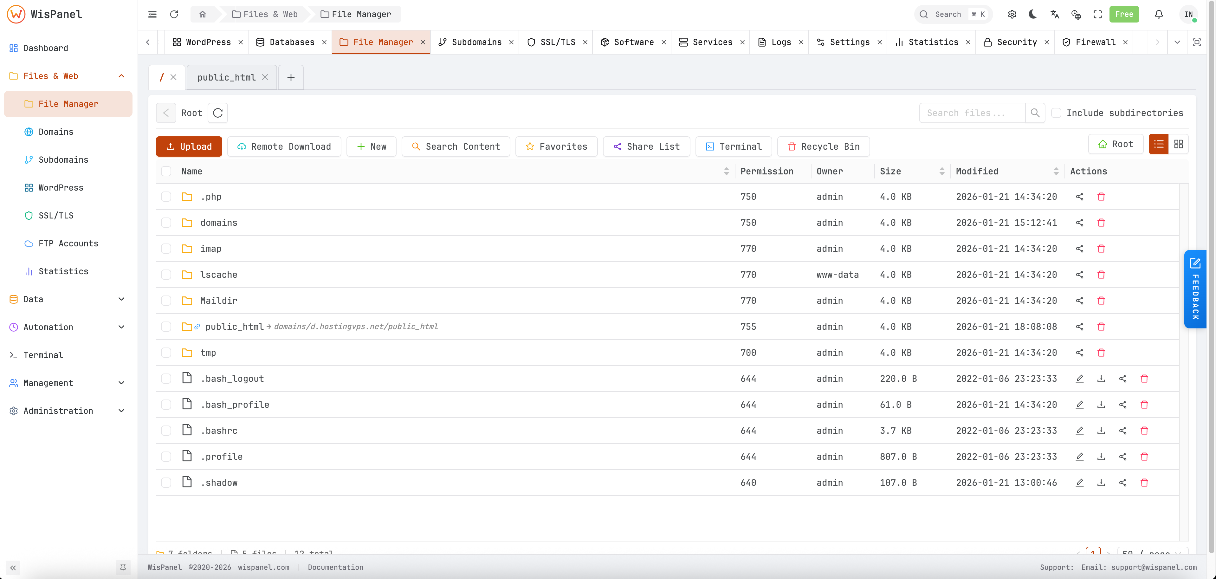Viewport: 1216px width, 579px height.
Task: Open the Documentation link
Action: [335, 567]
